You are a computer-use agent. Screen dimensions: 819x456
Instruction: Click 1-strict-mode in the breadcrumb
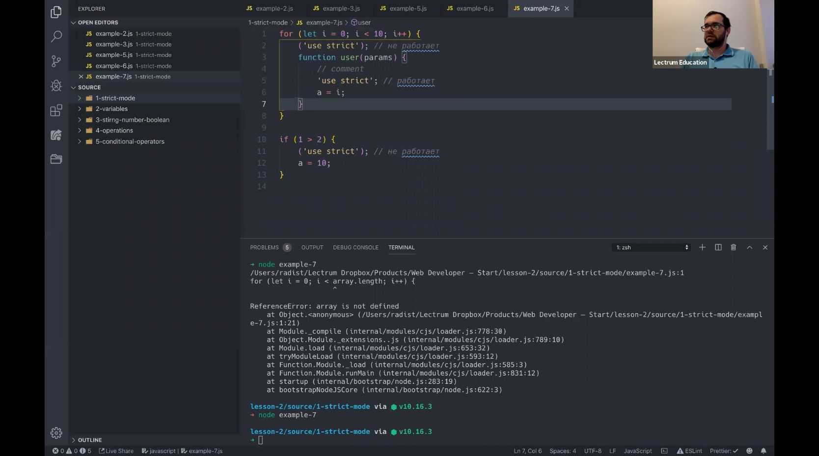pyautogui.click(x=268, y=23)
